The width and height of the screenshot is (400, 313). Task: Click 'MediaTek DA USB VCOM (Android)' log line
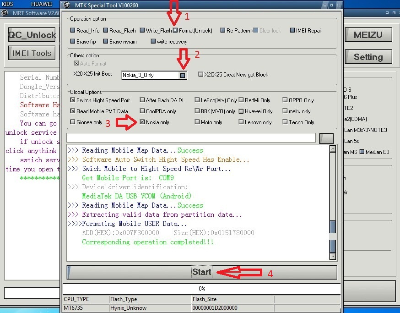pyautogui.click(x=136, y=196)
